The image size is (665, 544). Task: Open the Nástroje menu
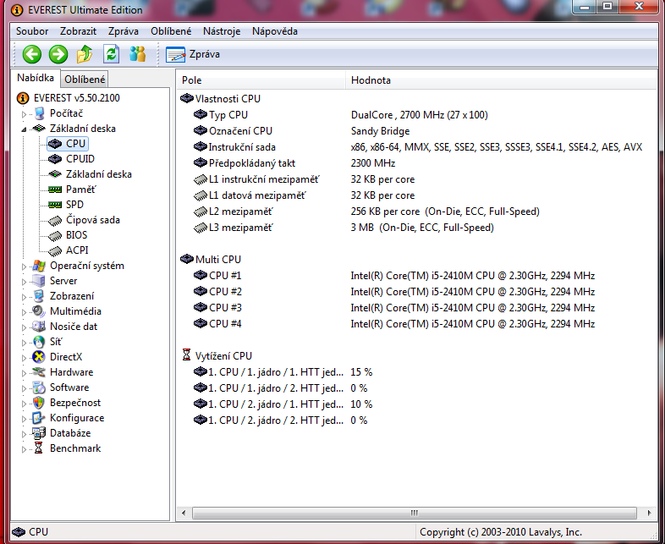(x=222, y=31)
